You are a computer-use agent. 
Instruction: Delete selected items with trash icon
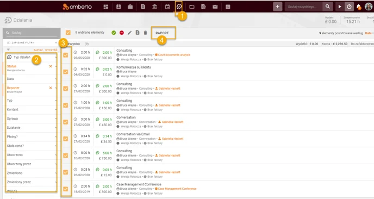click(x=145, y=33)
